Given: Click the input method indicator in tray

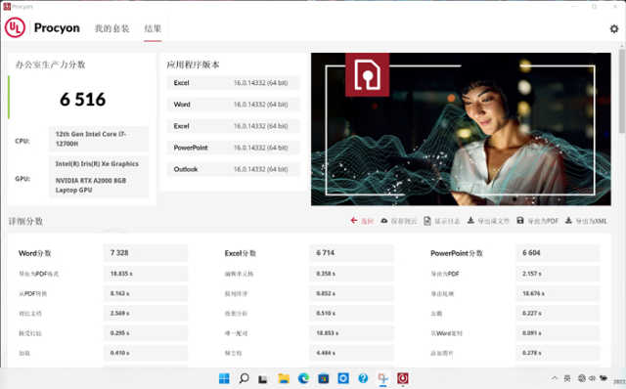Looking at the screenshot, I should pos(567,378).
